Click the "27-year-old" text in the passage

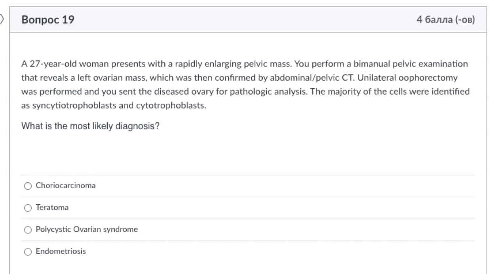tap(45, 64)
